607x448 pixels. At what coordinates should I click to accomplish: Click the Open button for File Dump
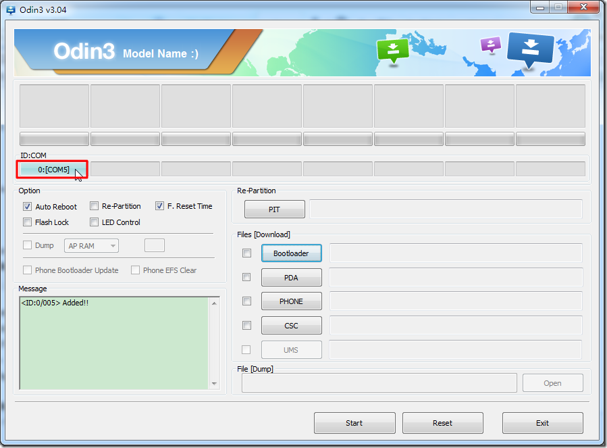pyautogui.click(x=553, y=383)
